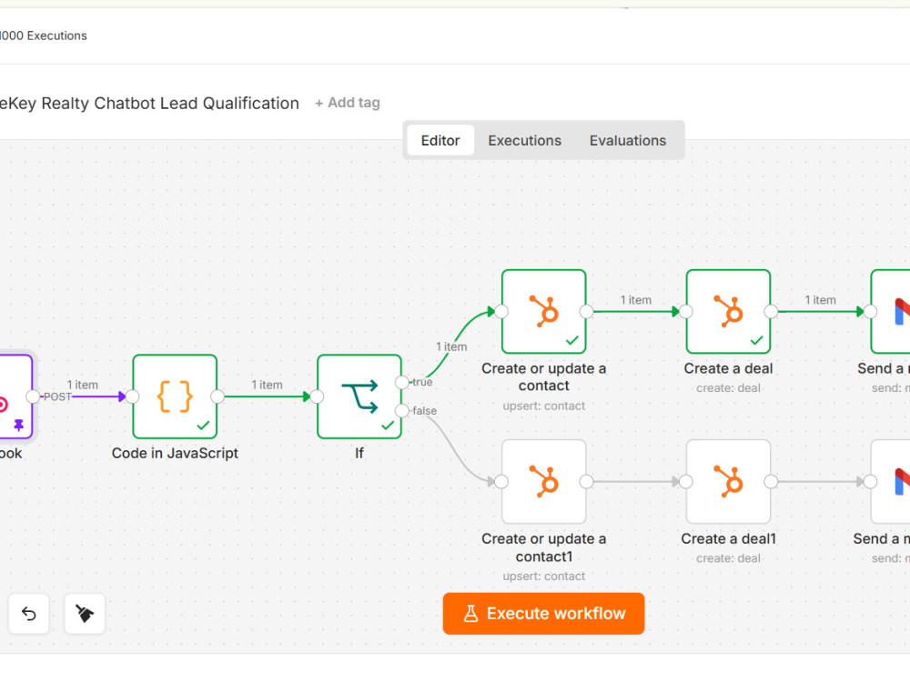This screenshot has width=910, height=682.
Task: Click the undo arrow button
Action: pos(28,614)
